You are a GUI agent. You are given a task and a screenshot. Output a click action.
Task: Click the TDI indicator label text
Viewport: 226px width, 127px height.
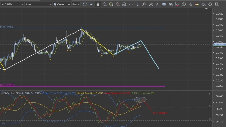tap(22, 93)
